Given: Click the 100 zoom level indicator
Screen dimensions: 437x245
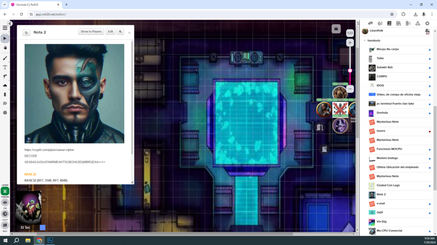Looking at the screenshot, I should [x=350, y=33].
